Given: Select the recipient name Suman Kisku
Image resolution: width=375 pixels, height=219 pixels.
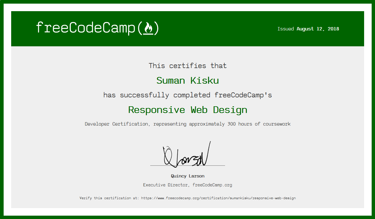Looking at the screenshot, I should coord(188,81).
